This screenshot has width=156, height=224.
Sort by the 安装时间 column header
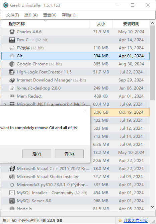[x=131, y=24]
